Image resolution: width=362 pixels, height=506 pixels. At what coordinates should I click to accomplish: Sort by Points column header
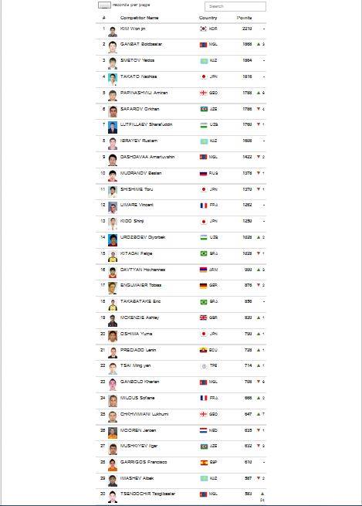pyautogui.click(x=244, y=18)
